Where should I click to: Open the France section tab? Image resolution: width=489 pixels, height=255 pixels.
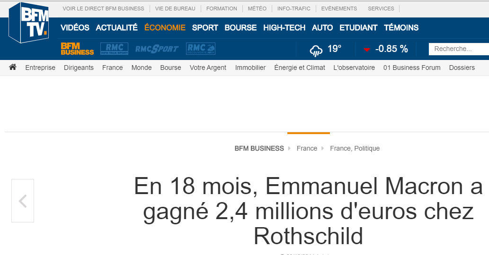pos(113,68)
